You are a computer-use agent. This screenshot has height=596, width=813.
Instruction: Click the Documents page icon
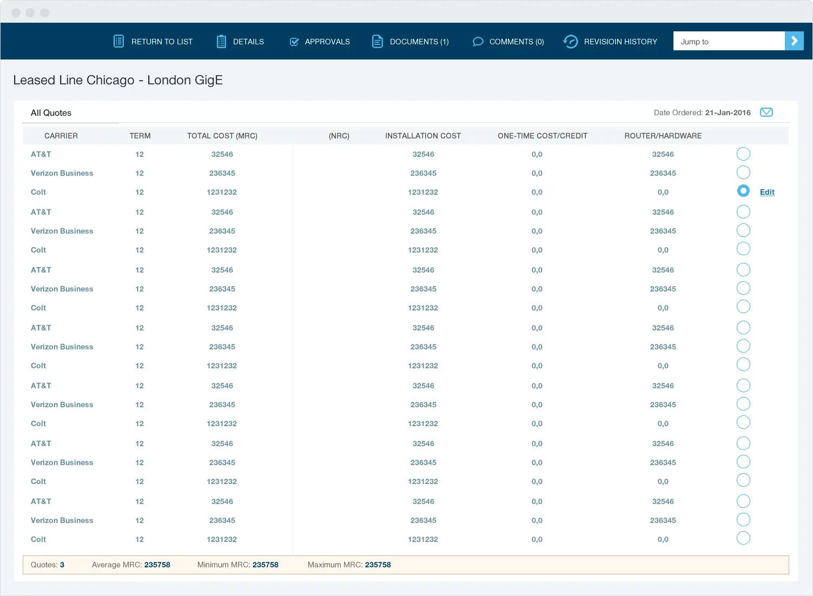pos(377,41)
